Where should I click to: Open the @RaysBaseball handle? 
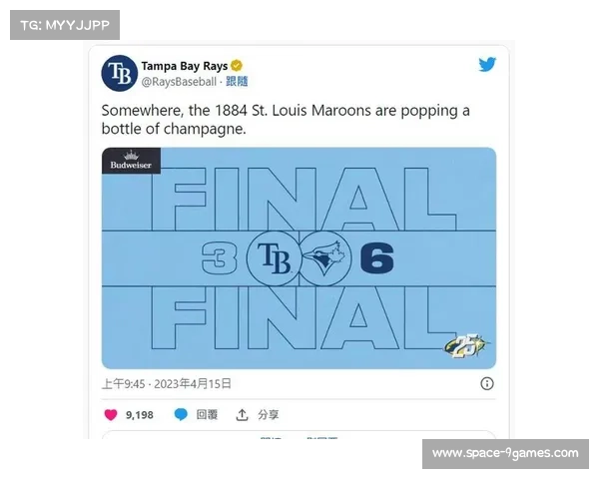179,82
